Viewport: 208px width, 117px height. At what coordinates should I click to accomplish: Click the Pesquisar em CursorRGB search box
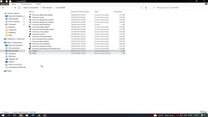(178, 8)
